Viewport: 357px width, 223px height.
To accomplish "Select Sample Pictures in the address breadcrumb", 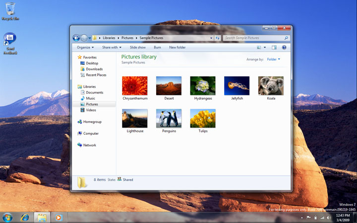I will [x=151, y=38].
